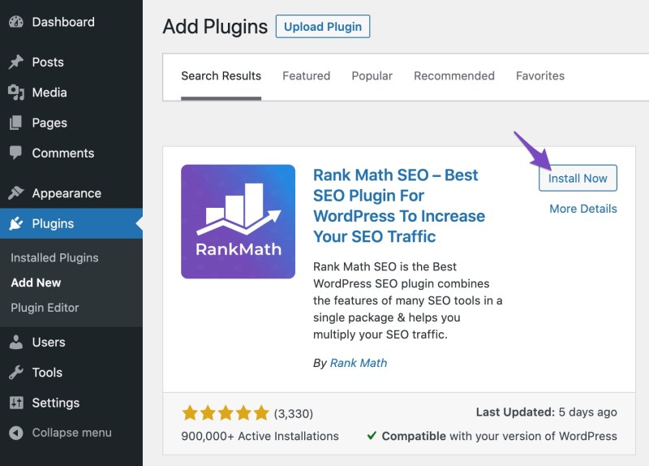Switch to the Favorites tab

(x=540, y=76)
